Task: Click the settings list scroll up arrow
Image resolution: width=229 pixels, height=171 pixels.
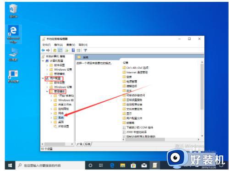Action: click(202, 62)
